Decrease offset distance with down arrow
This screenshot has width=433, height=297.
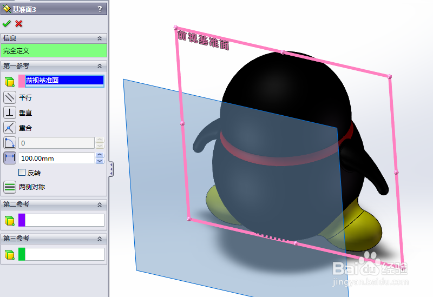tap(100, 161)
